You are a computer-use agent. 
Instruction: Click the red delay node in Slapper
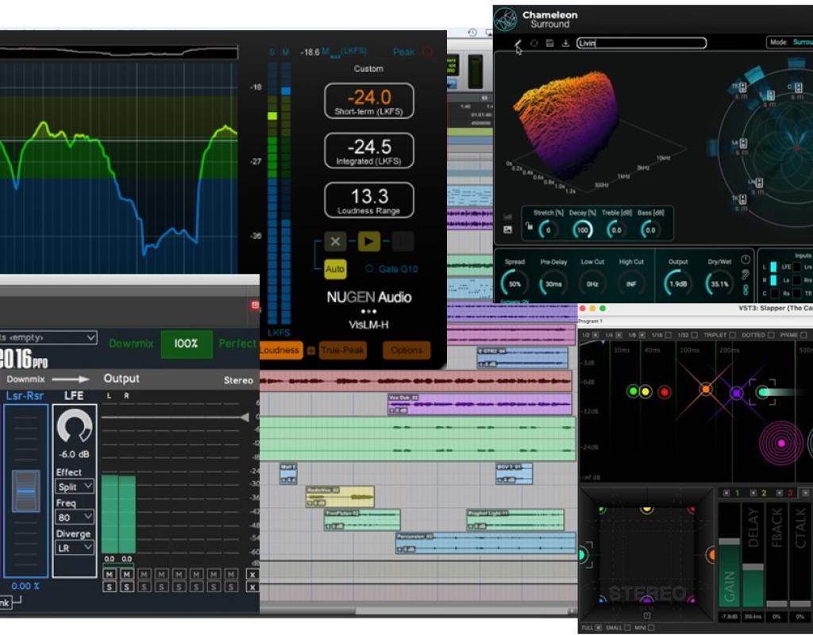click(x=665, y=392)
